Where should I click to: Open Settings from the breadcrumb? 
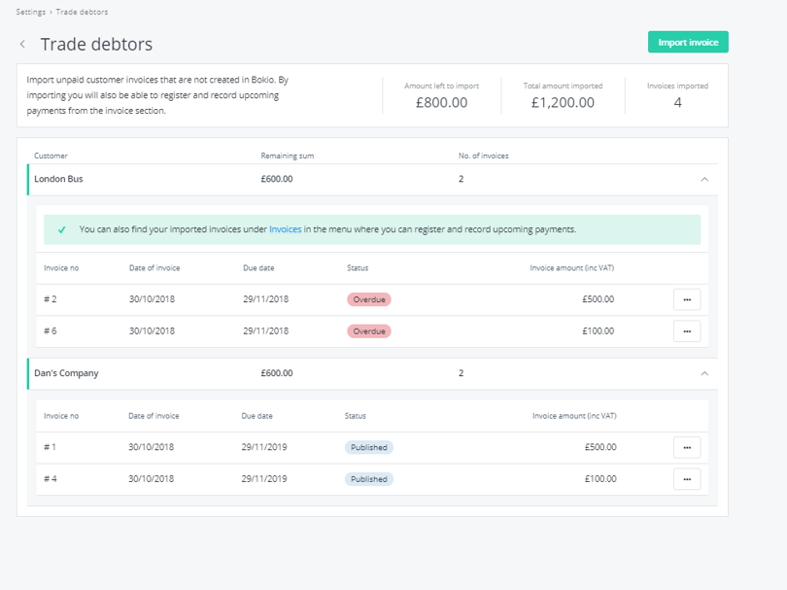tap(30, 12)
